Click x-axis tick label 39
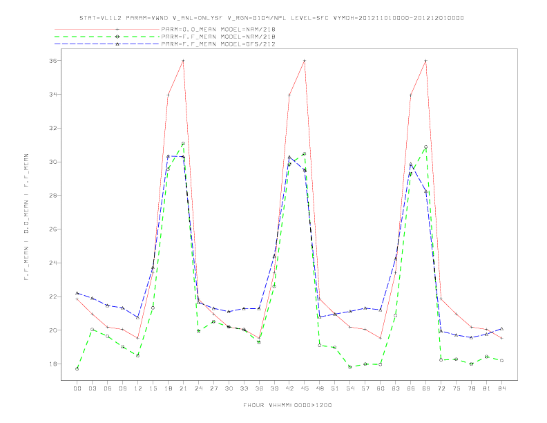 274,388
